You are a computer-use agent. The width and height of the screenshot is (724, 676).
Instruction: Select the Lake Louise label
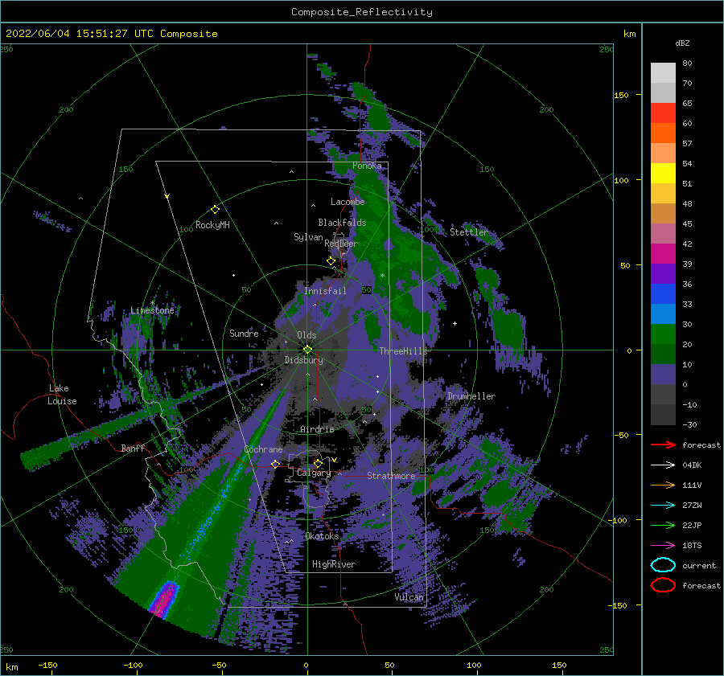(x=63, y=395)
